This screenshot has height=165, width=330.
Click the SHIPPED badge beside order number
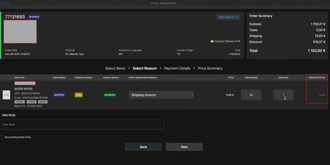tap(34, 17)
